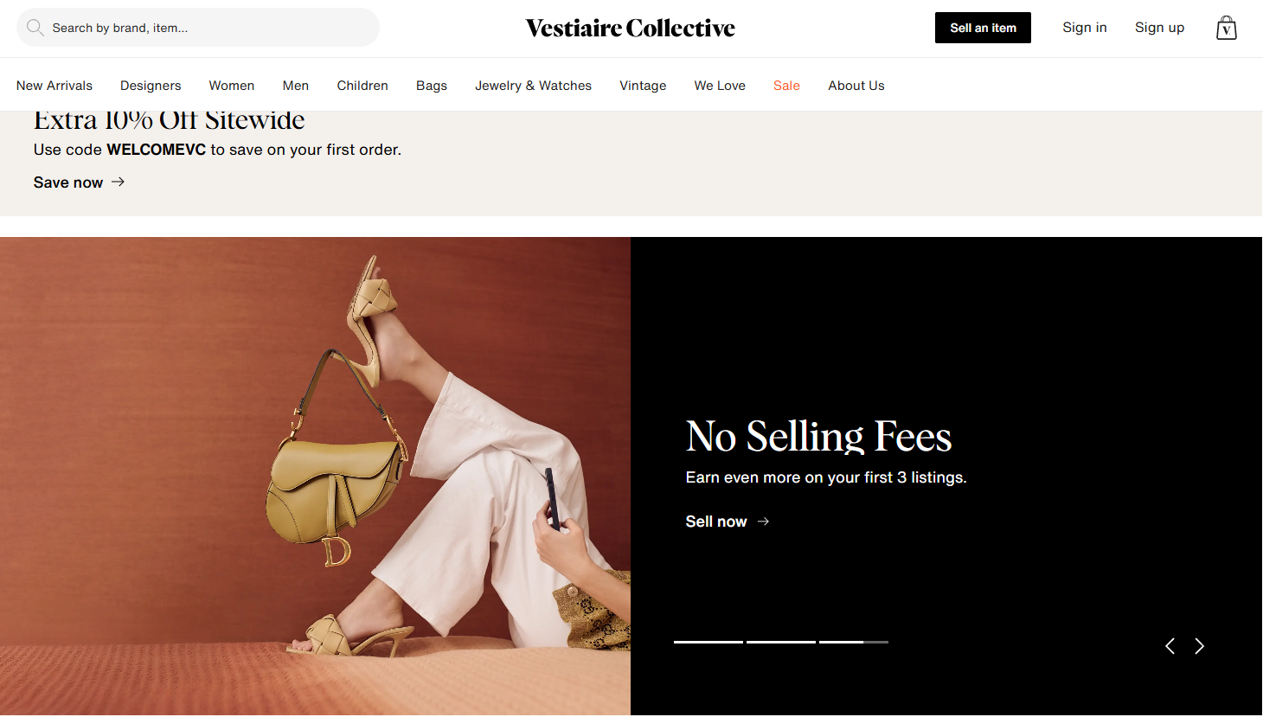Open the saddle bag hero image
The image size is (1263, 717).
(315, 476)
